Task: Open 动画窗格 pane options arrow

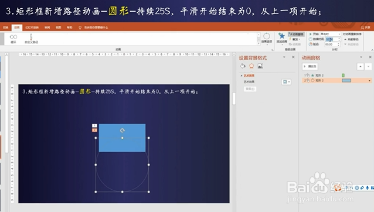Action: pyautogui.click(x=361, y=57)
